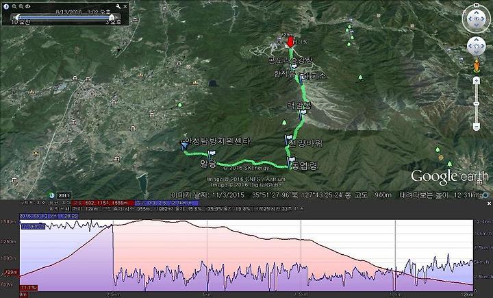Image resolution: width=493 pixels, height=298 pixels.
Task: Click the blue speed stats label
Action: click(167, 203)
